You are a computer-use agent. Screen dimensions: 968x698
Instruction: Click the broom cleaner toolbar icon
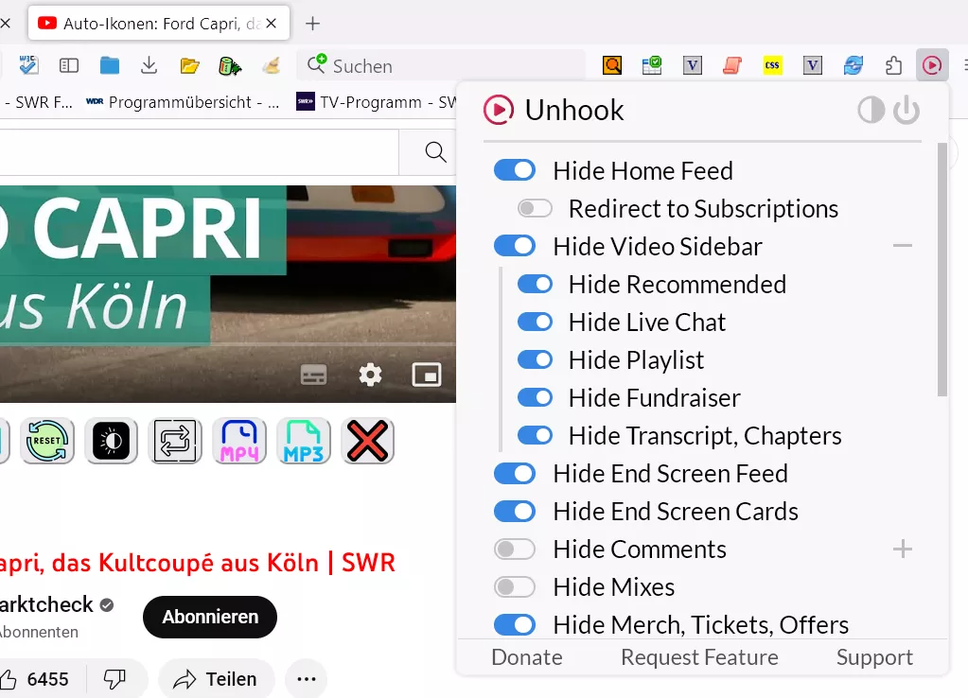(x=271, y=65)
